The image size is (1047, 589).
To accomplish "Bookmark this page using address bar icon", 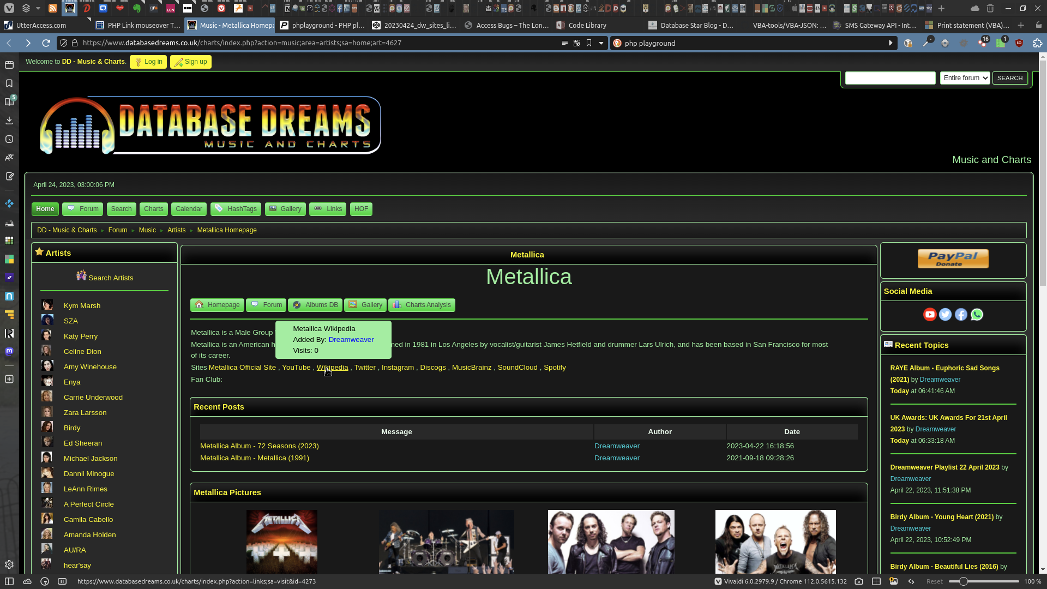I will point(589,43).
